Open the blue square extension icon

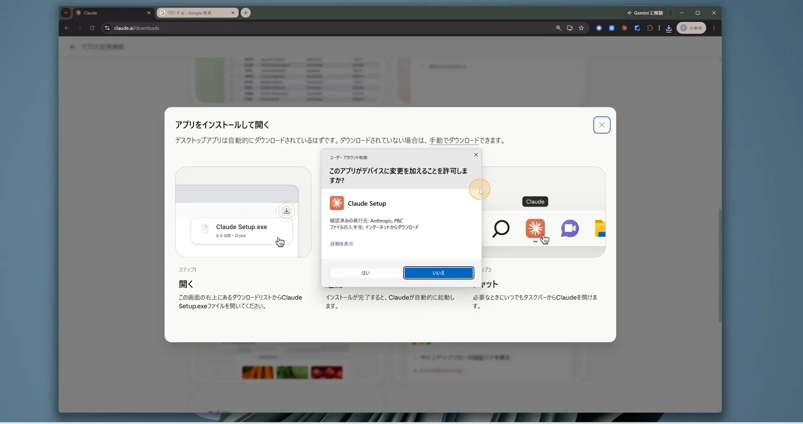coord(637,28)
